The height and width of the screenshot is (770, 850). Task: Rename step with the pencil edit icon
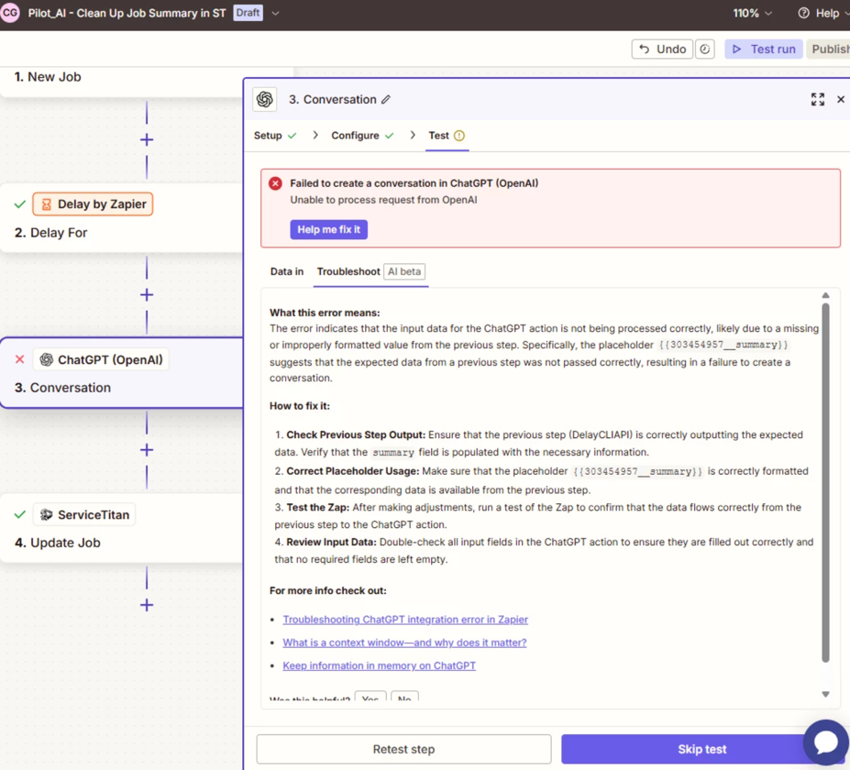tap(386, 99)
